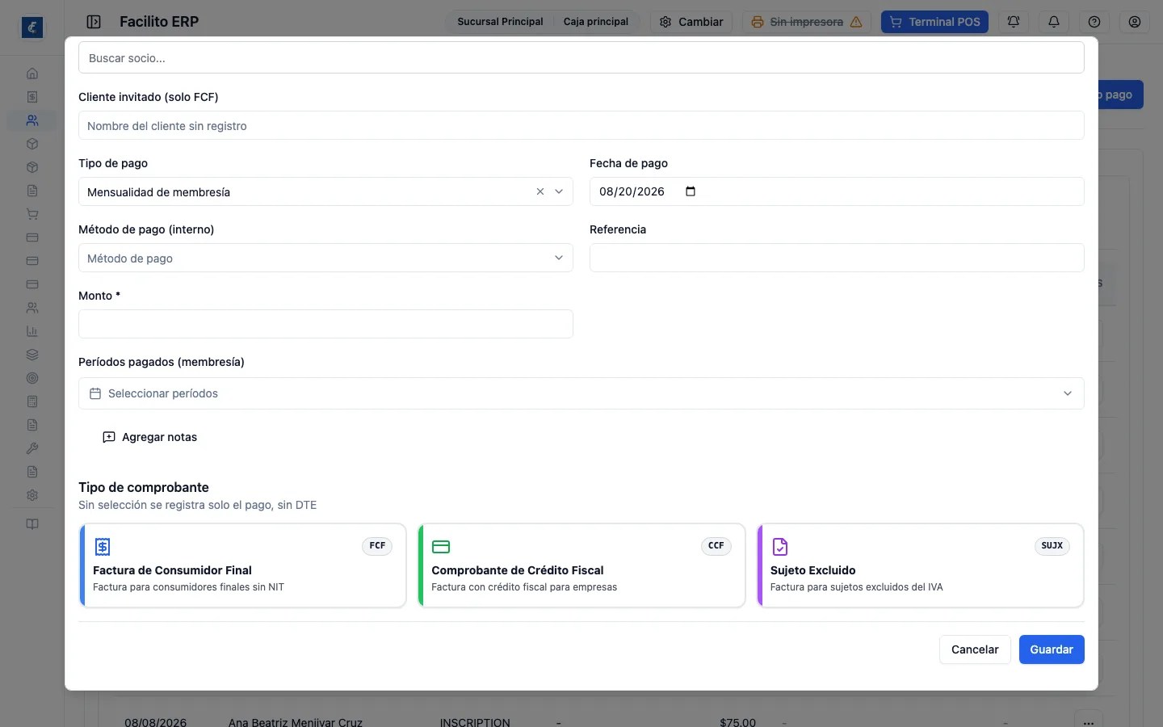
Task: Click the Facilito ERP title text
Action: 159,22
